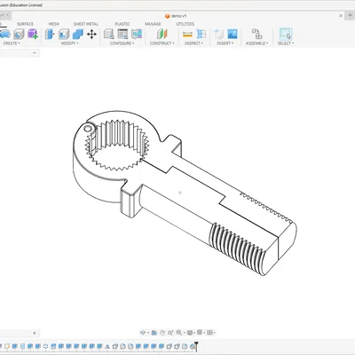The image size is (355, 355).
Task: Select the Fillet tool in the Modify group
Action: click(64, 35)
